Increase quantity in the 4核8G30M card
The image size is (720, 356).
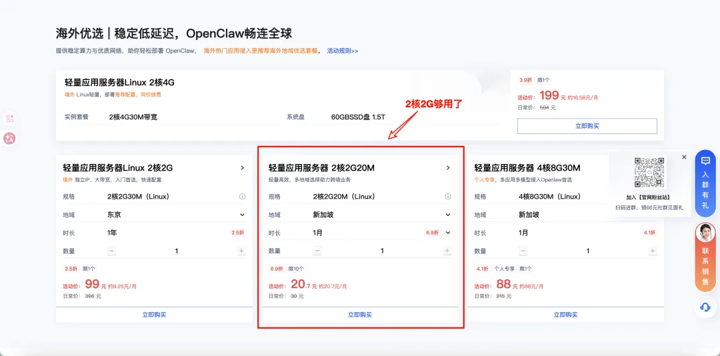(653, 251)
